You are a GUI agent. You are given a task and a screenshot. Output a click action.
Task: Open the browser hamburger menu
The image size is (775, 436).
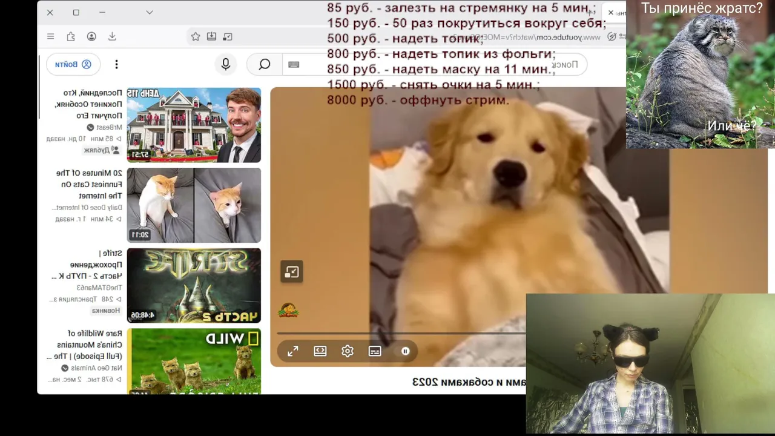tap(51, 36)
